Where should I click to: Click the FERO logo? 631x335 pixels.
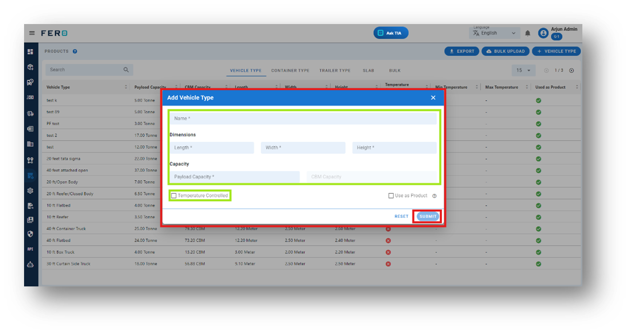coord(54,33)
